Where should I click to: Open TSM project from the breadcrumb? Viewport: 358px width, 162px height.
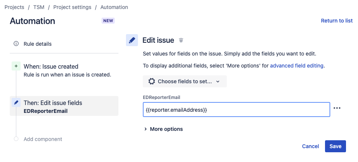click(39, 7)
